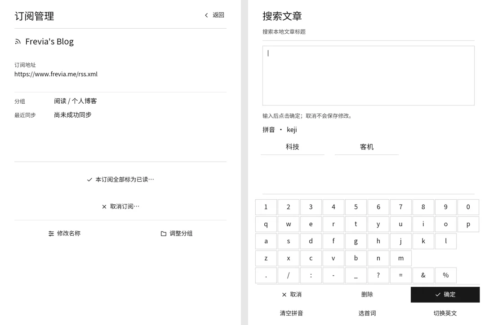Tap the p key

(468, 224)
